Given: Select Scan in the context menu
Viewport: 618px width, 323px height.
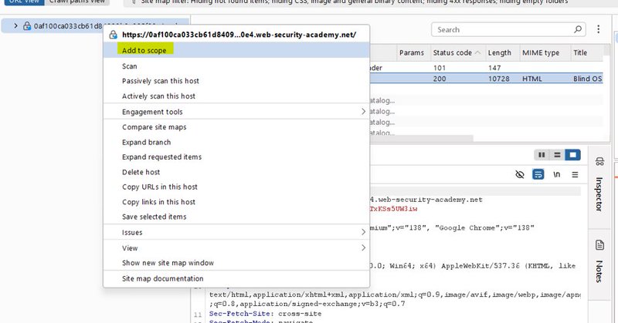Looking at the screenshot, I should (x=236, y=66).
